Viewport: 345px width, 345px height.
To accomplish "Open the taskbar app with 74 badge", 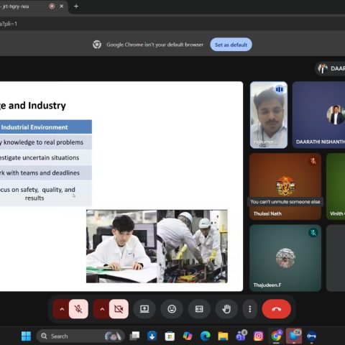I will 294,336.
